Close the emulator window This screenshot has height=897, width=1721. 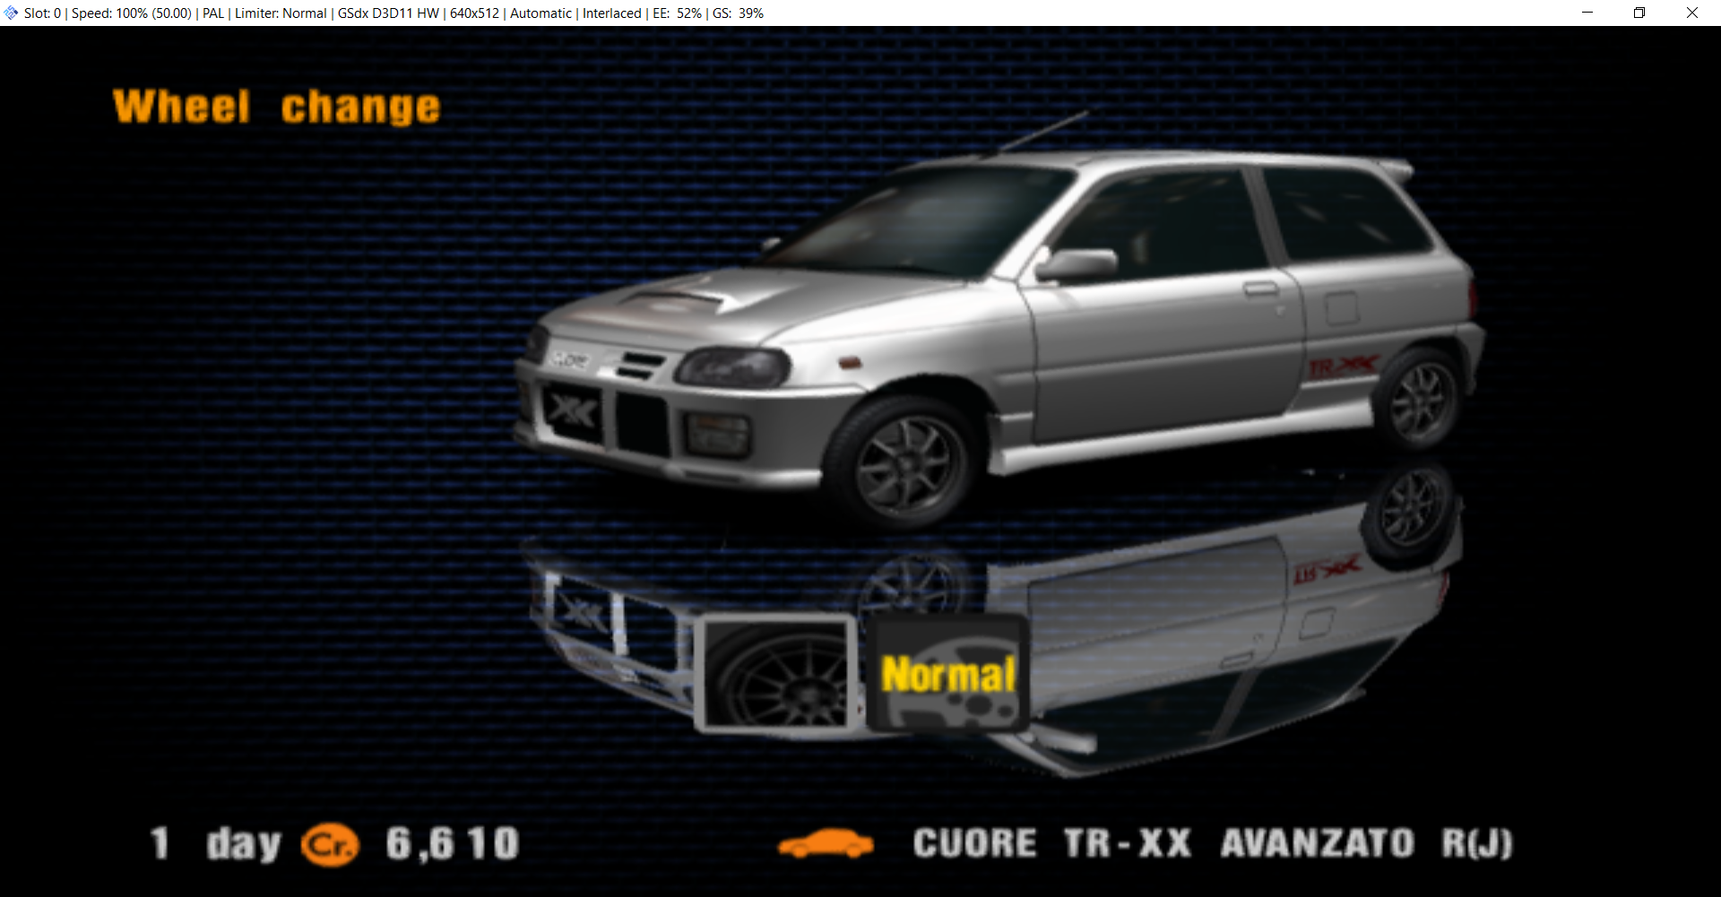pyautogui.click(x=1692, y=13)
